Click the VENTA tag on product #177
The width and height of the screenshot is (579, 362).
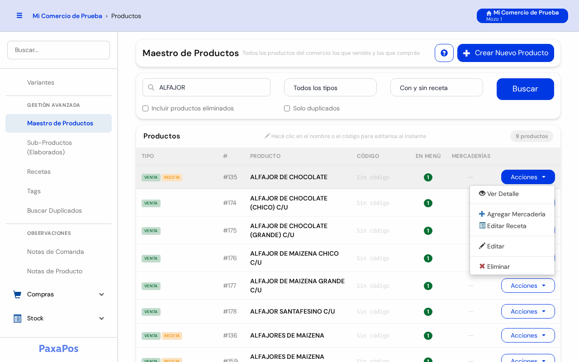pos(151,286)
